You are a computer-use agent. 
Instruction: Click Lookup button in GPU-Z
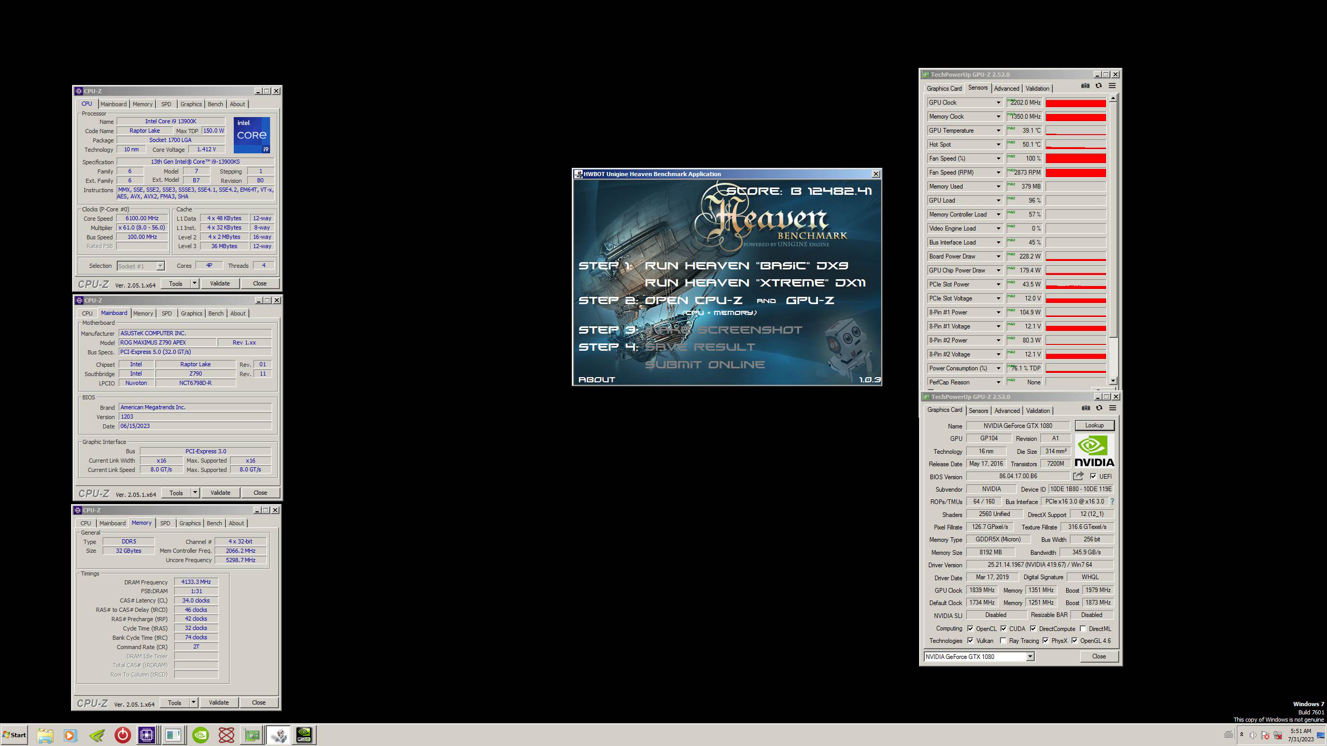click(x=1094, y=425)
